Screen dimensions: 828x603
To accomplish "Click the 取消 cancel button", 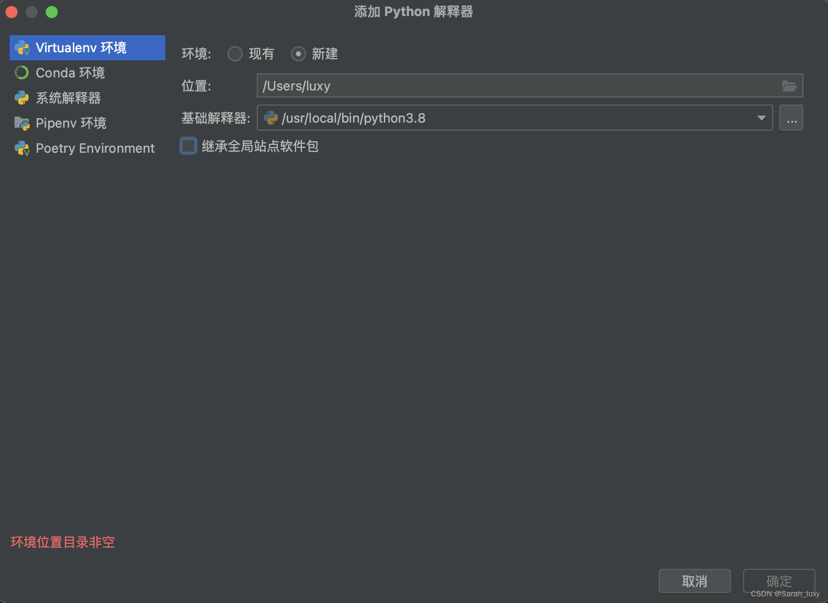I will tap(695, 581).
